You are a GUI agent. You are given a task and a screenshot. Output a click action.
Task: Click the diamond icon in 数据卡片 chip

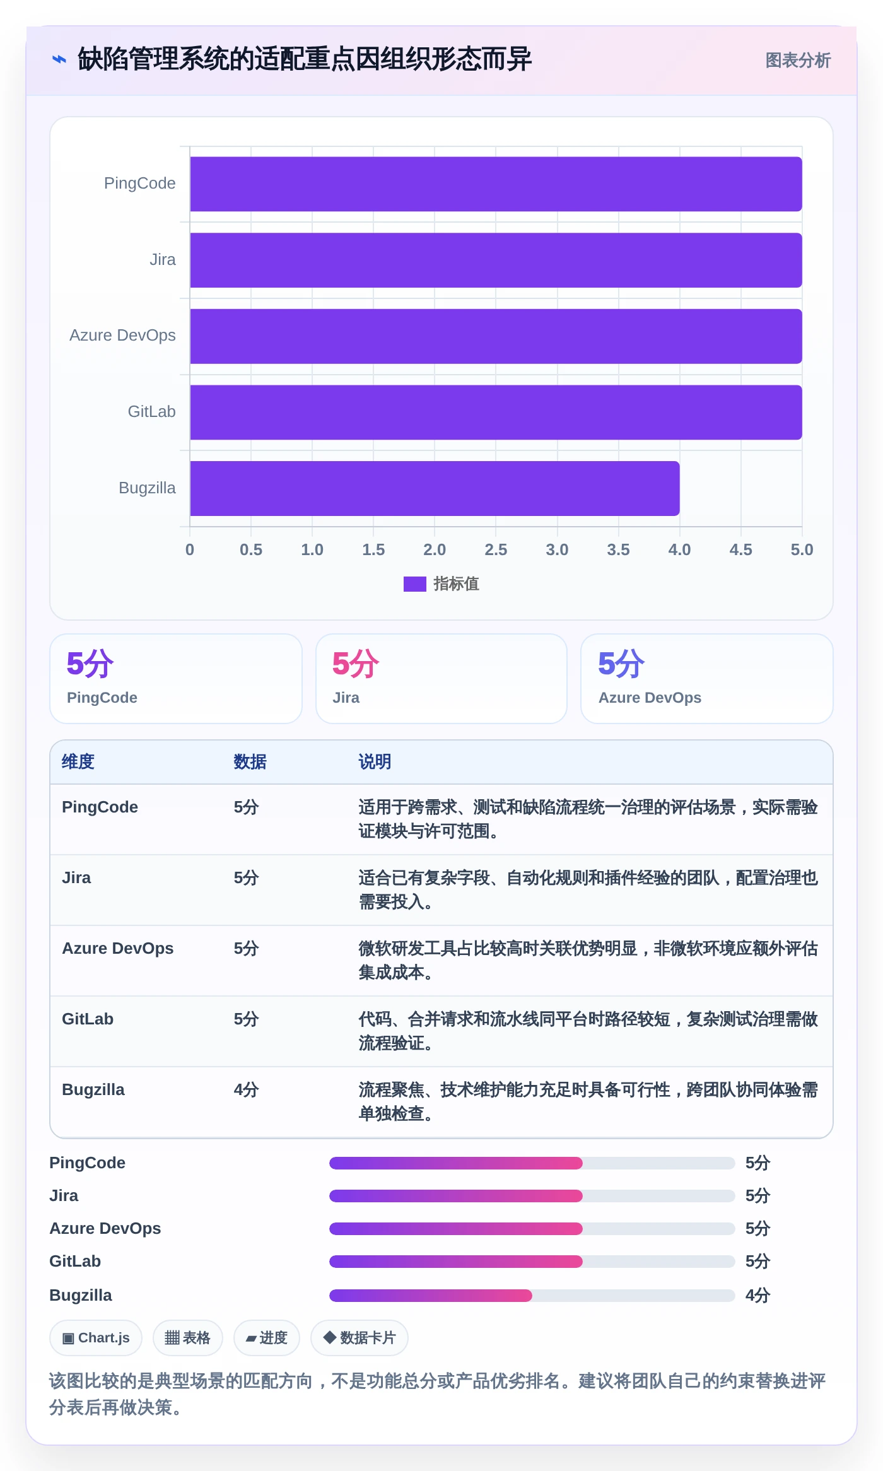pos(329,1337)
